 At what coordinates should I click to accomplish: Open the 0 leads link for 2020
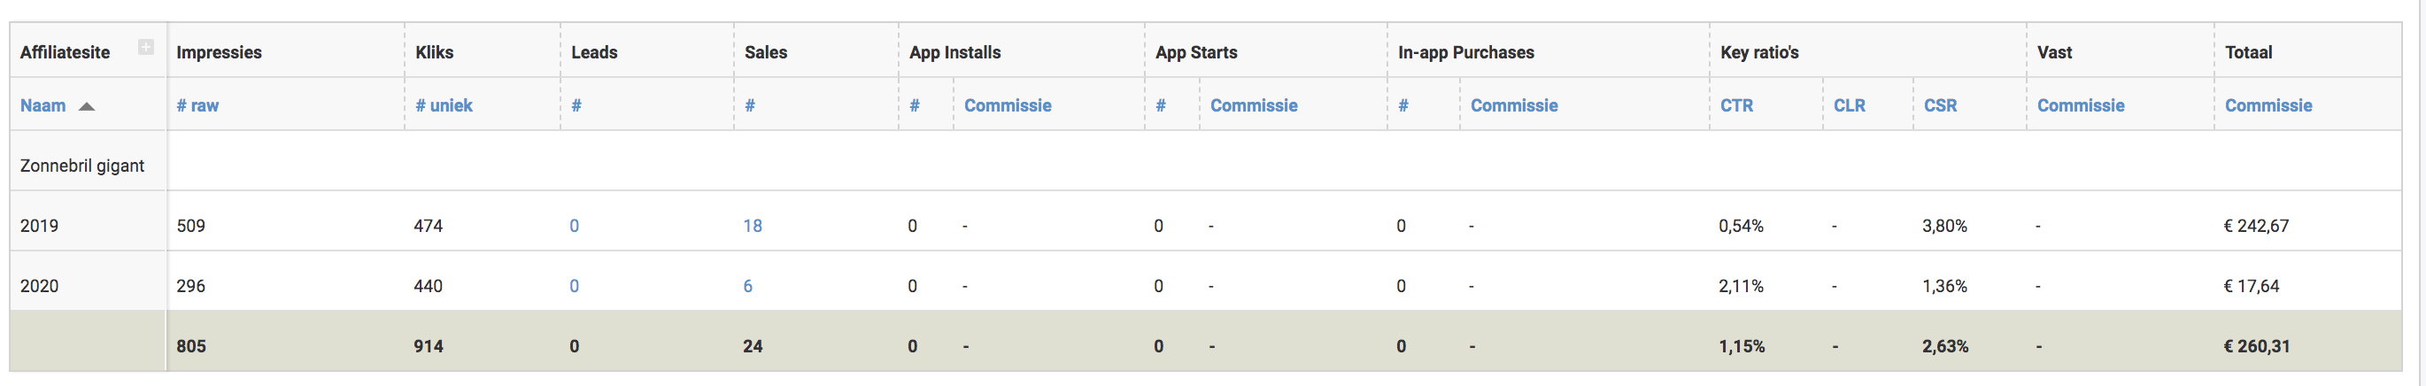click(575, 286)
